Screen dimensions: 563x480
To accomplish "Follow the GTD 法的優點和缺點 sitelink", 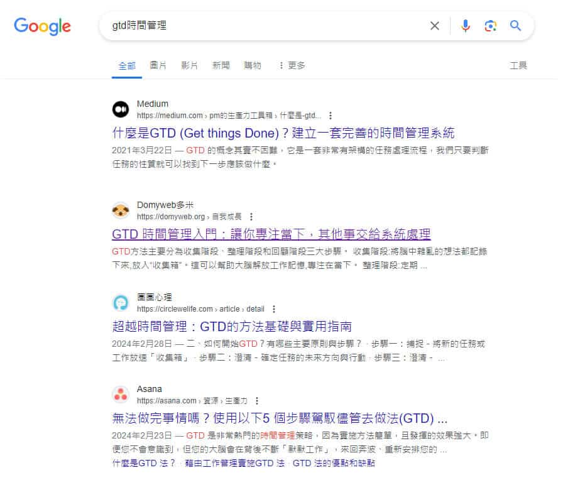I will coord(334,463).
